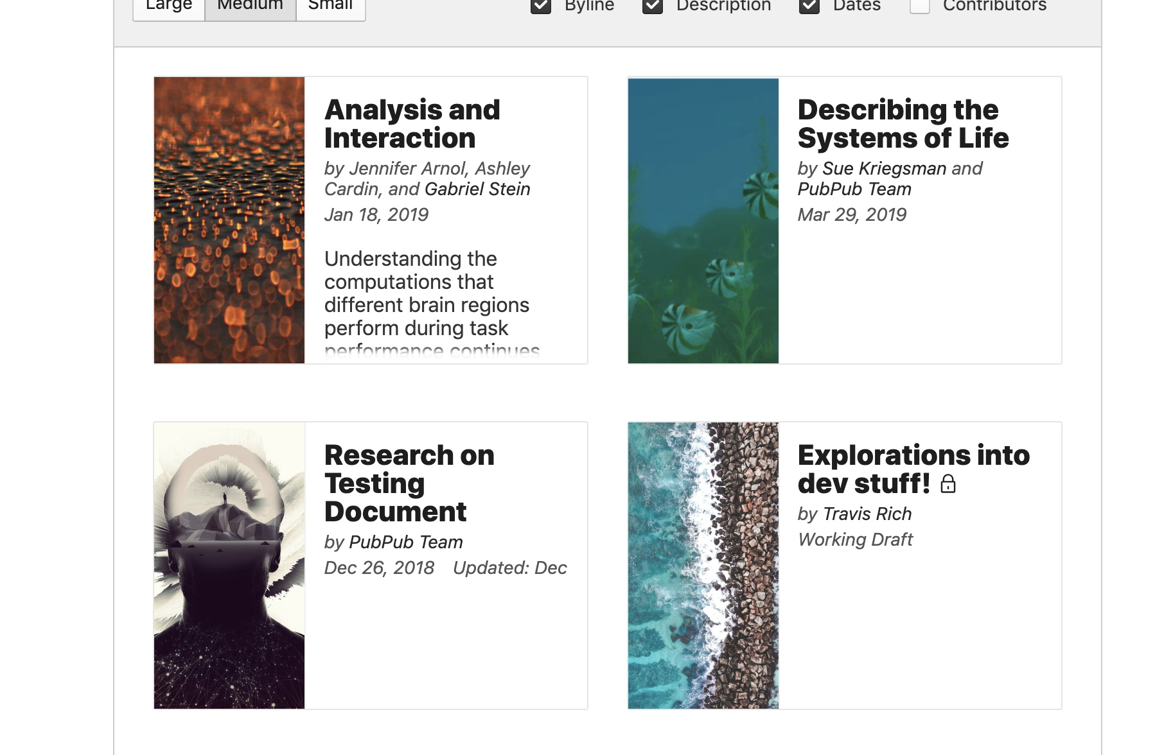
Task: Select the Large preview size
Action: (169, 6)
